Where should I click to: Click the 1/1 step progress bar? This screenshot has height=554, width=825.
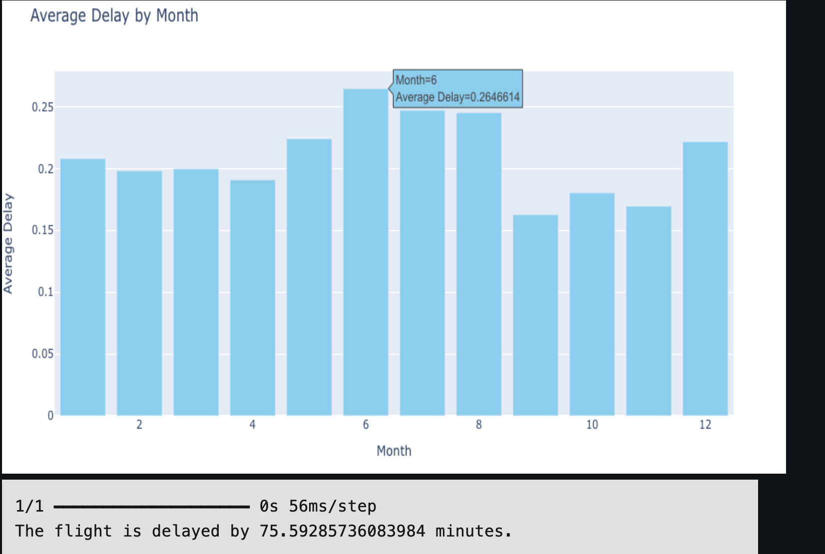[x=151, y=507]
